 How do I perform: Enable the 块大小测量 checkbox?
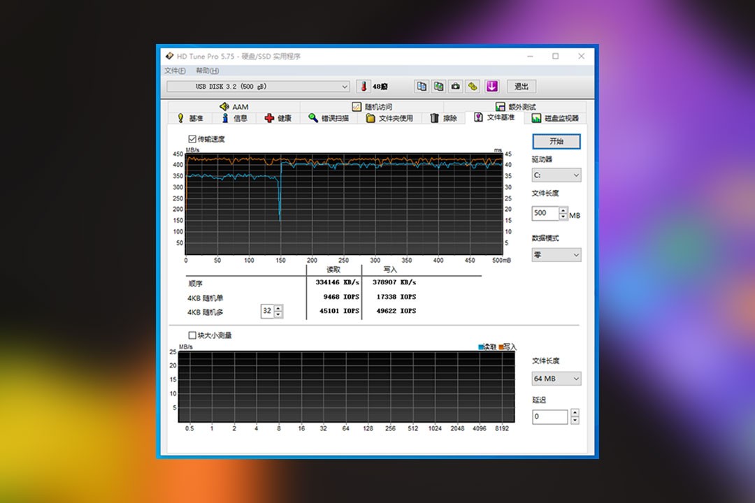(192, 335)
